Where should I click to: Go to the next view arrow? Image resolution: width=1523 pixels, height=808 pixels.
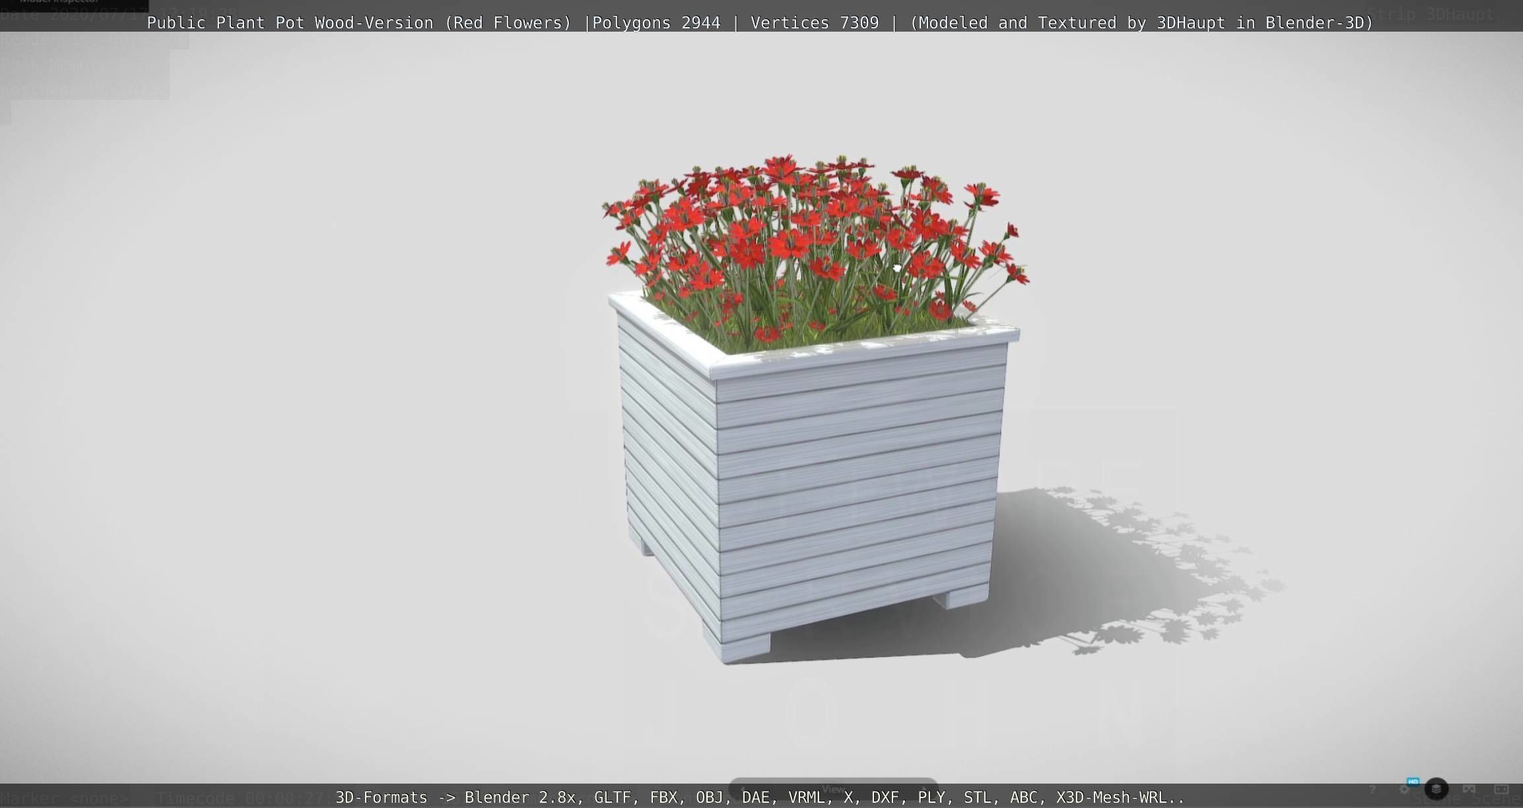point(924,788)
